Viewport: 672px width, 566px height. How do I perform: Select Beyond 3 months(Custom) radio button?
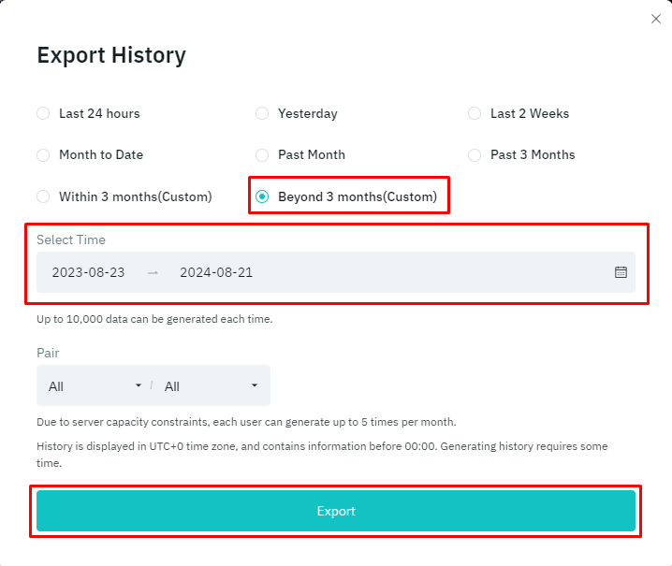pos(262,196)
